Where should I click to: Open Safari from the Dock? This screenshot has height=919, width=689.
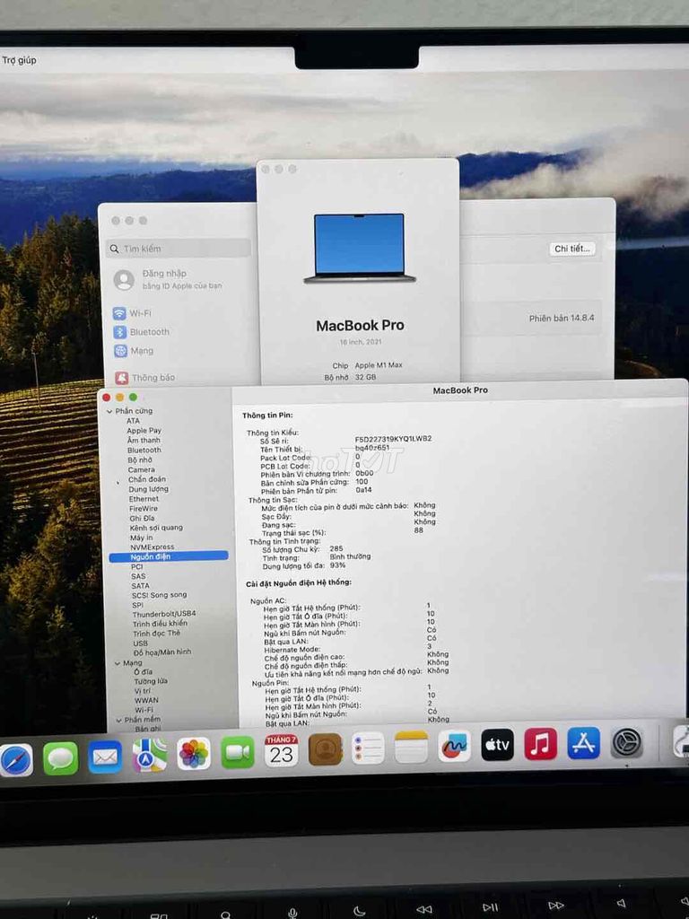[16, 759]
